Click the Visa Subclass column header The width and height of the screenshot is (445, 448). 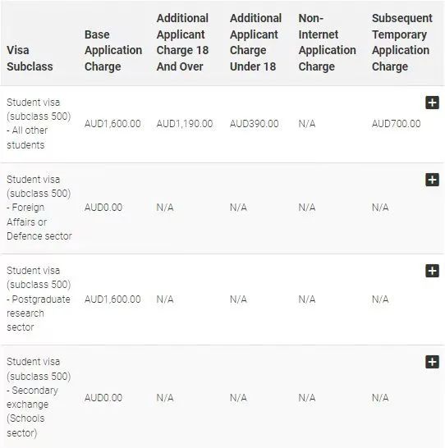30,58
